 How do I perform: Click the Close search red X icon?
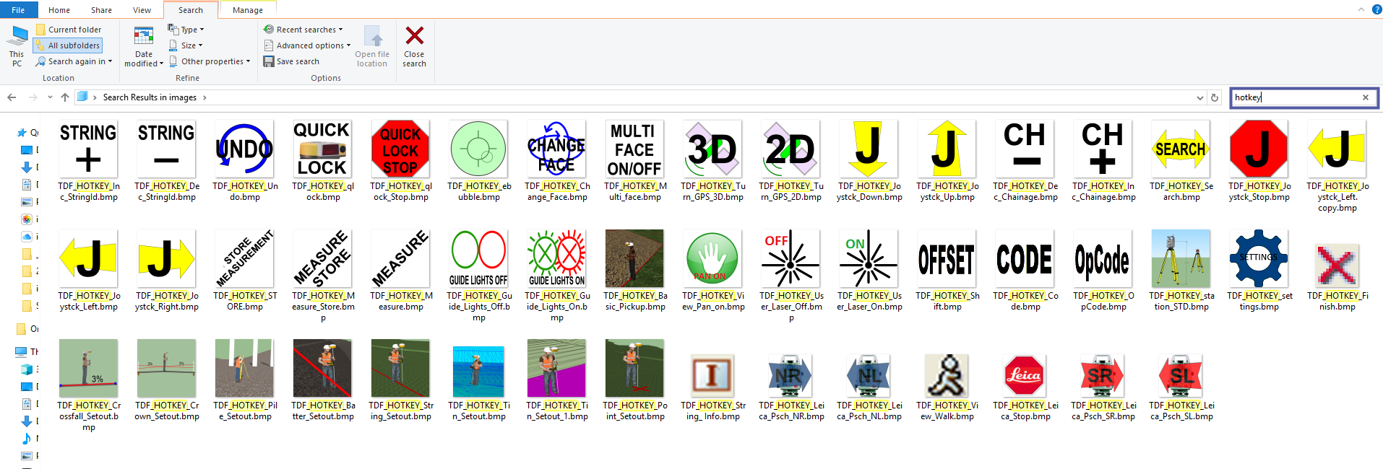click(x=414, y=36)
